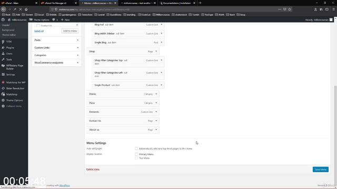Expand the About us menu item settings
The image size is (337, 189).
pos(156,130)
